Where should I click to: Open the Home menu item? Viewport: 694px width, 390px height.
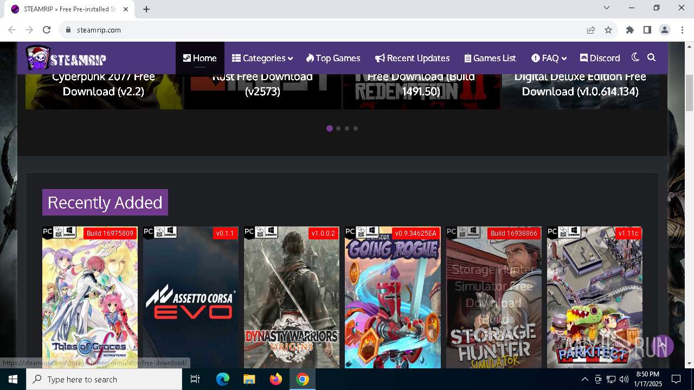(x=200, y=58)
